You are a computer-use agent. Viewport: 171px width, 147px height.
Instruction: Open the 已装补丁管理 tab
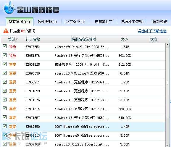tap(132, 22)
